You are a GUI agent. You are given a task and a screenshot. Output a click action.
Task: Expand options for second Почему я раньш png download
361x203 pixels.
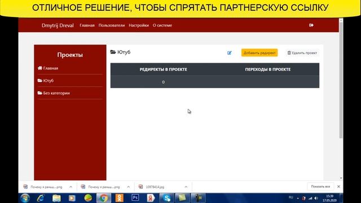(128, 187)
